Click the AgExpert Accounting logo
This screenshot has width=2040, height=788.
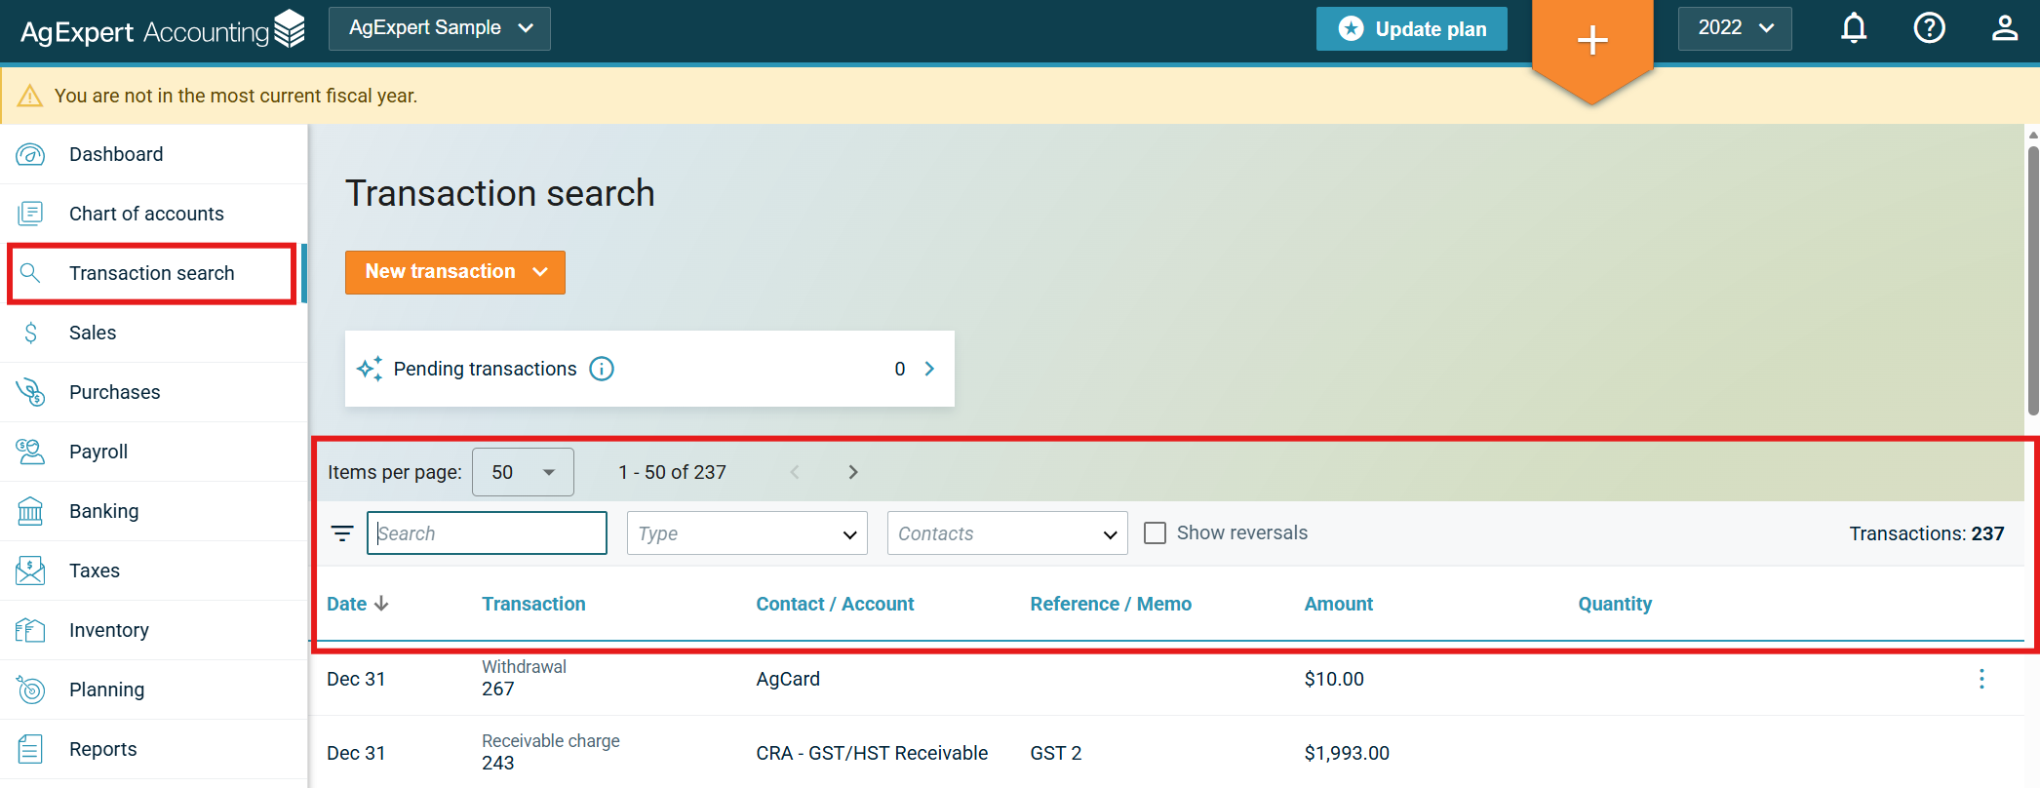click(163, 30)
